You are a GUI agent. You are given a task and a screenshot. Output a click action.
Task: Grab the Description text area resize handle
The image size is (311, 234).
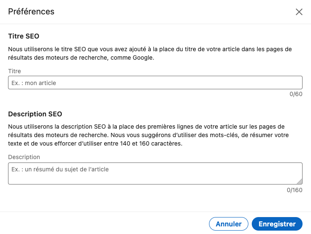[x=300, y=181]
